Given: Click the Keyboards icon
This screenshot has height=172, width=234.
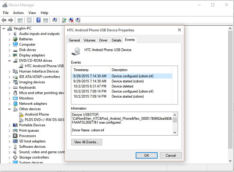Looking at the screenshot, I should coord(15,87).
